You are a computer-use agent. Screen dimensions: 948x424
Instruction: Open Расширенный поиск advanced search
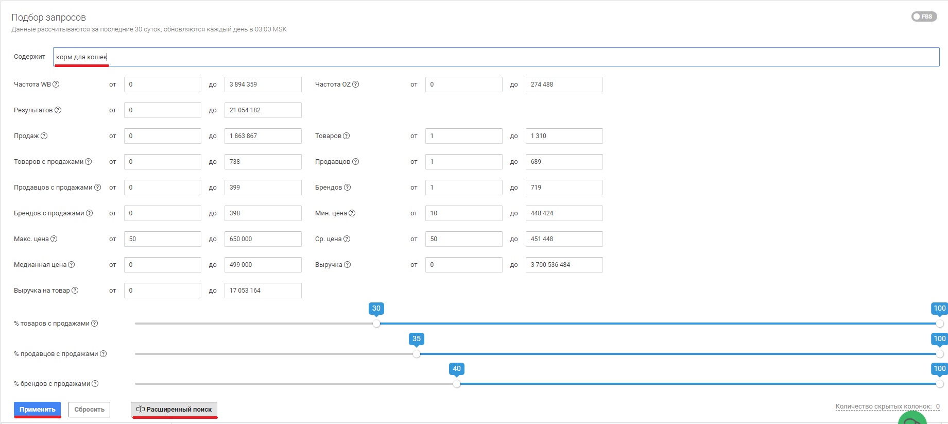click(174, 410)
